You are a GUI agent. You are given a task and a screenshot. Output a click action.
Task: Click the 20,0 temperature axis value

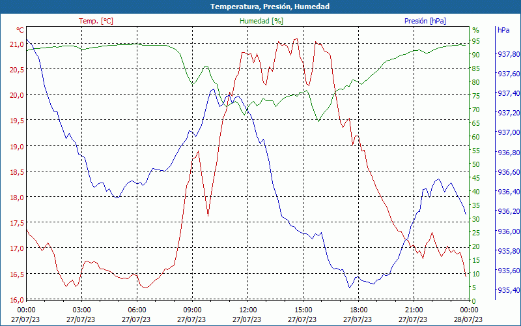(x=16, y=95)
